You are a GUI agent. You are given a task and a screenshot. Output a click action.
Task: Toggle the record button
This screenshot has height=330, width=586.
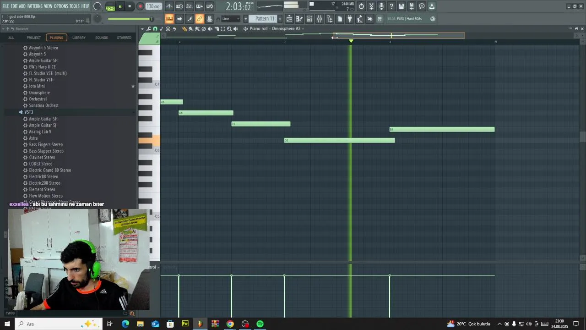pyautogui.click(x=140, y=6)
